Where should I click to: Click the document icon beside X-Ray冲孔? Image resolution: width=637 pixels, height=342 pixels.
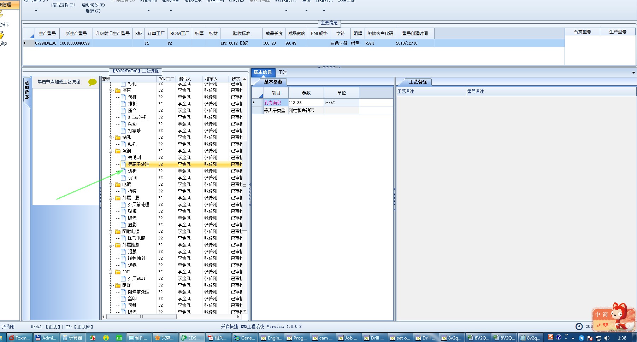[x=123, y=117]
